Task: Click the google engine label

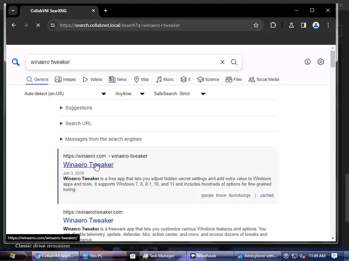Action: click(208, 195)
